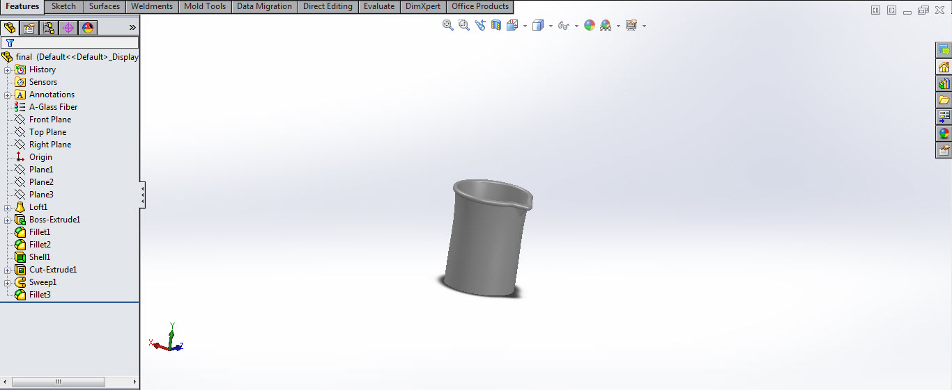
Task: Click the View Settings monitor icon
Action: click(x=631, y=25)
